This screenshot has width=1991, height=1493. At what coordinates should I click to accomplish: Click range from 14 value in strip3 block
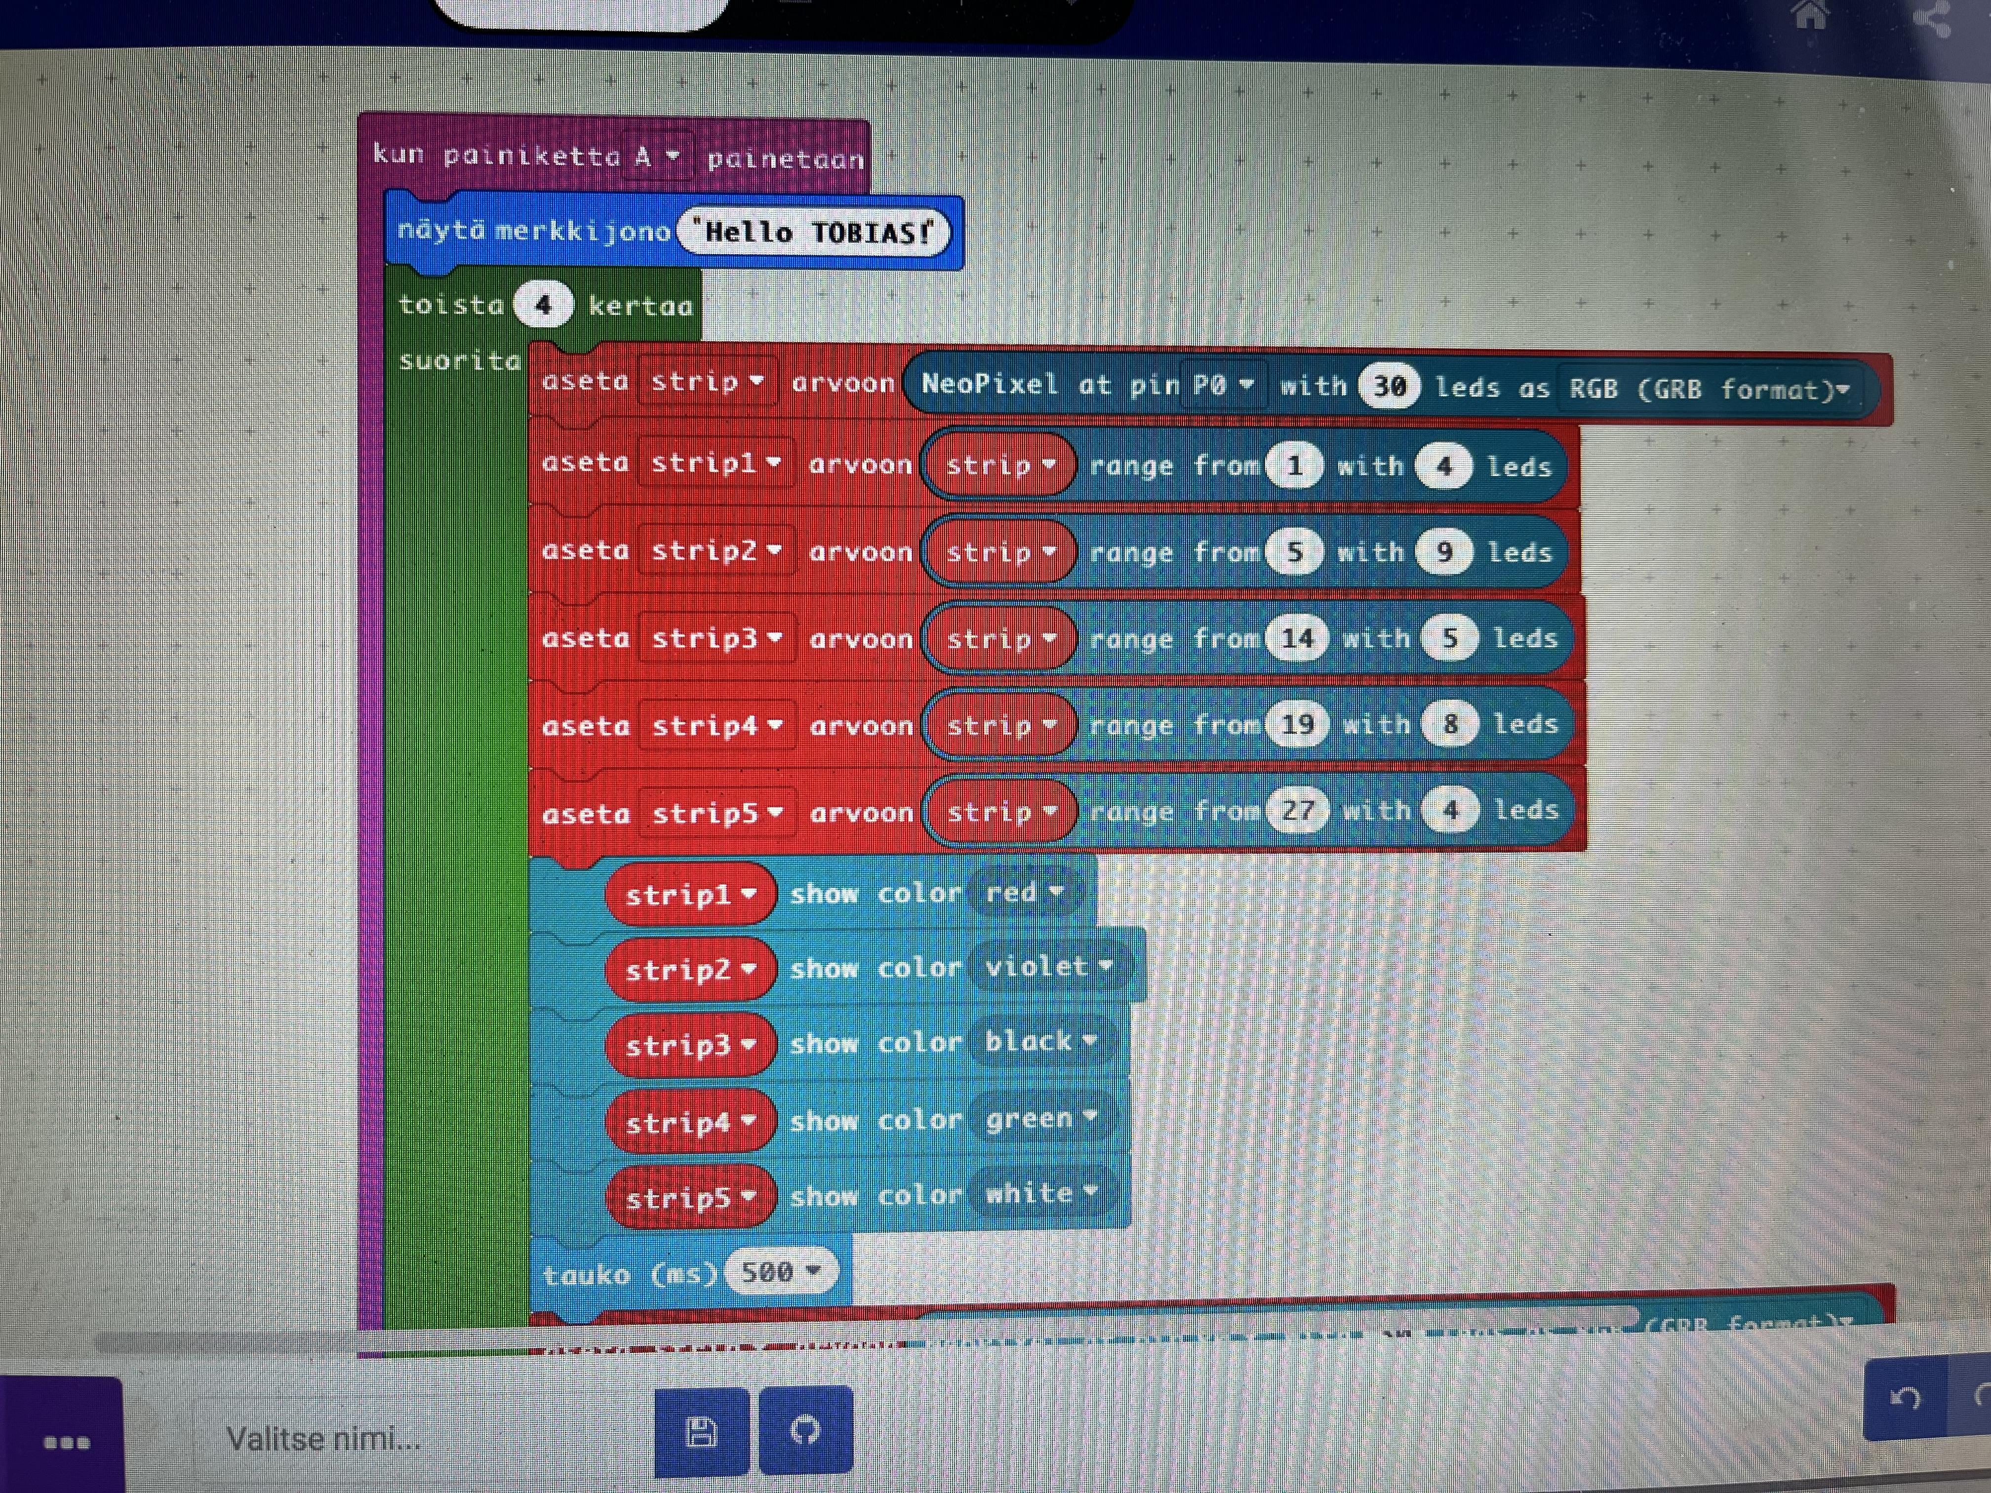(1296, 639)
